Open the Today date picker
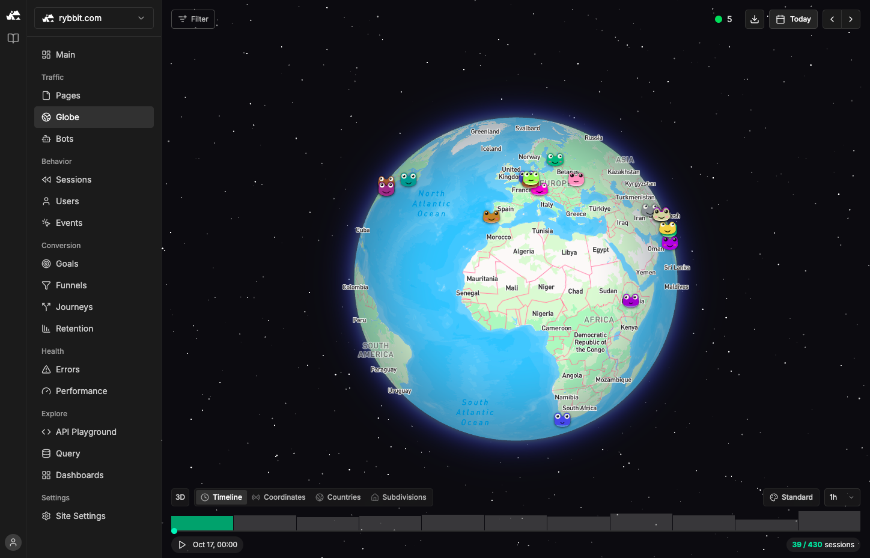870x558 pixels. pos(793,19)
